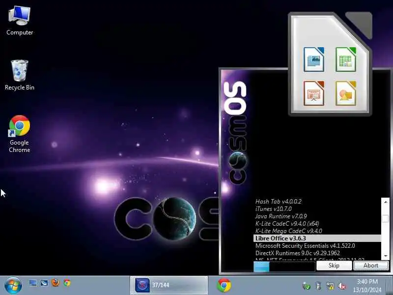Open the Windows Start orb

(13, 286)
